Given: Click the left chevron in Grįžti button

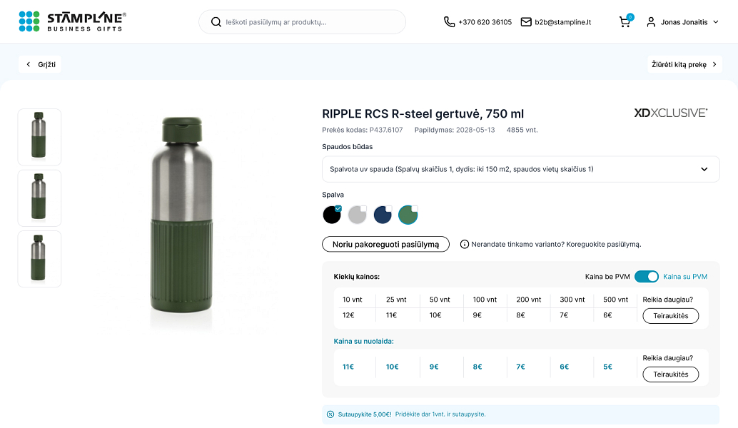Looking at the screenshot, I should point(29,64).
